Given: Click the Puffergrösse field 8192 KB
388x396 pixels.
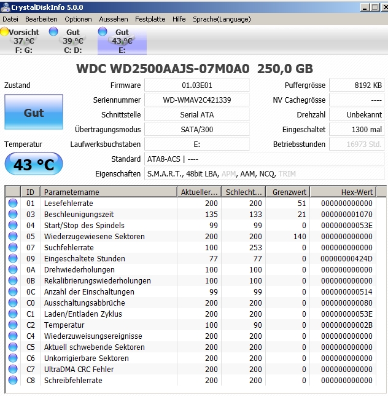Looking at the screenshot, I should tap(357, 85).
